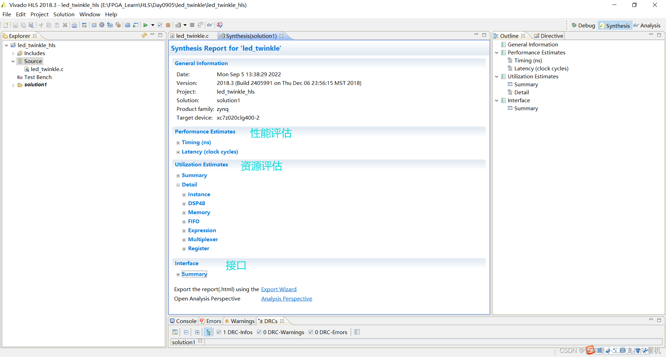The height and width of the screenshot is (357, 666).
Task: Click the New Project toolbar icon
Action: point(94,25)
